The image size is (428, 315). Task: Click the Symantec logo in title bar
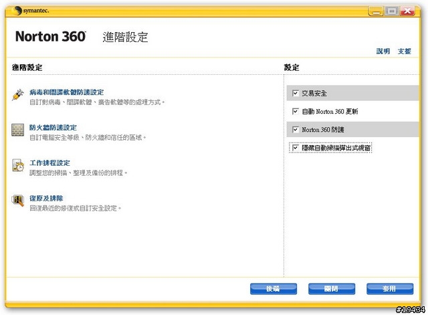[x=31, y=11]
